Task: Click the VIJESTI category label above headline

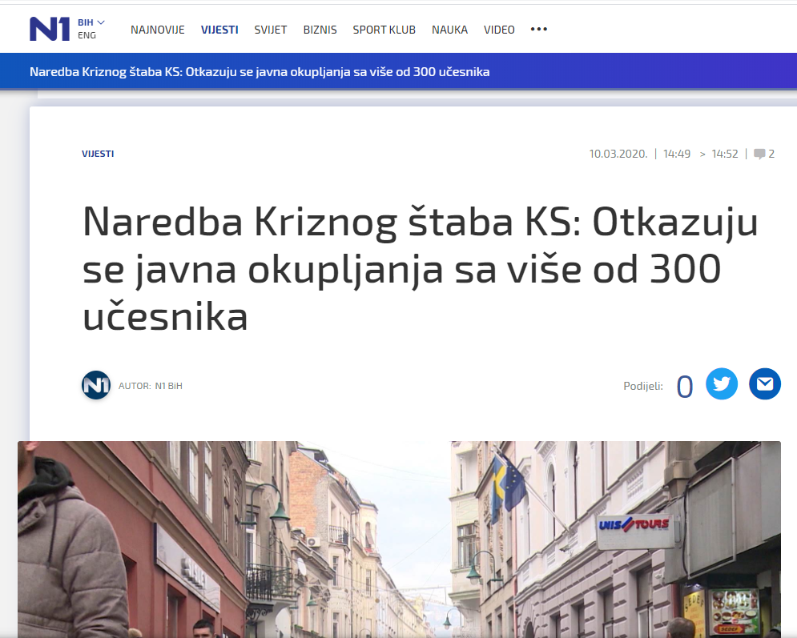Action: [x=98, y=154]
